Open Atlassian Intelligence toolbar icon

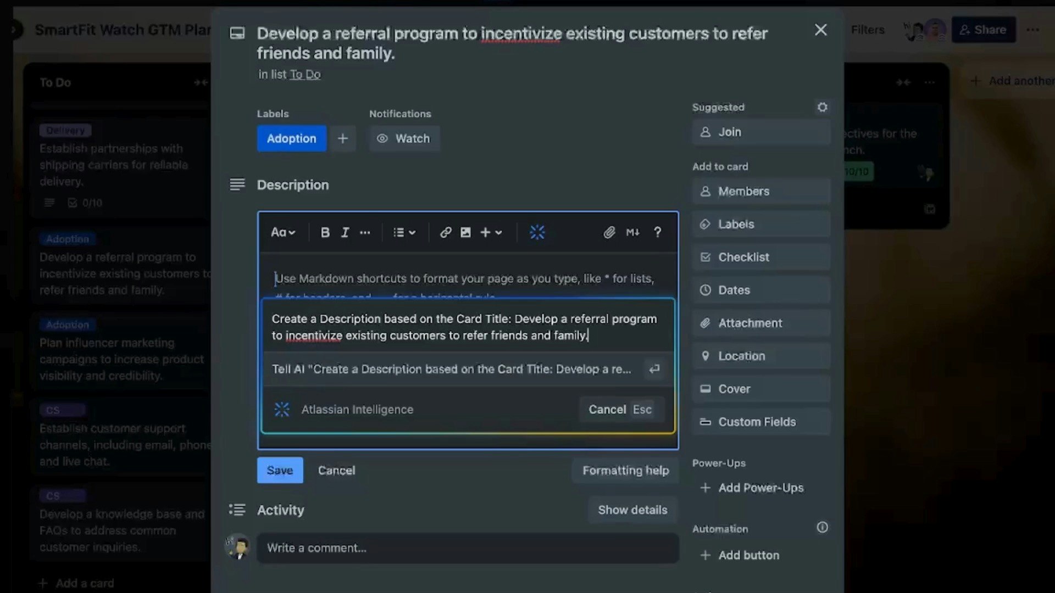click(537, 232)
